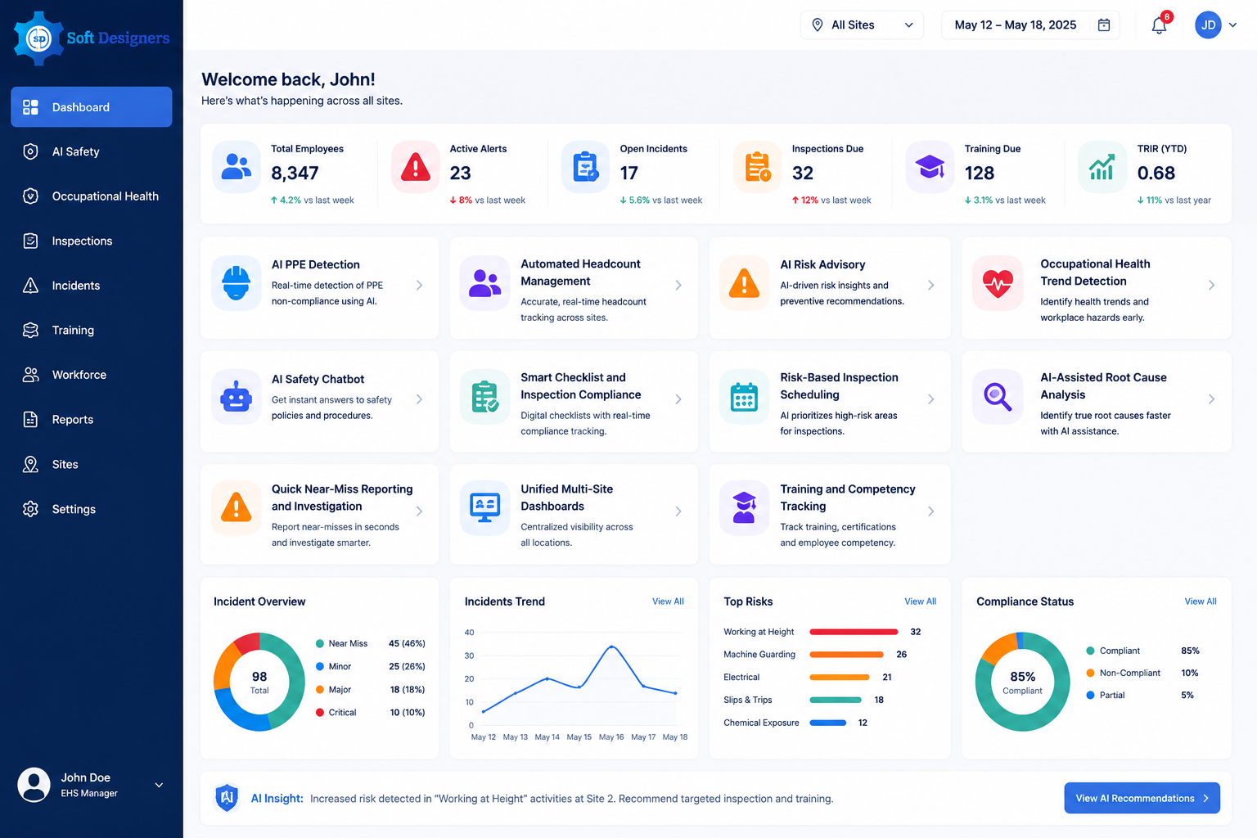Click the AI PPE Detection helmet icon

(237, 283)
